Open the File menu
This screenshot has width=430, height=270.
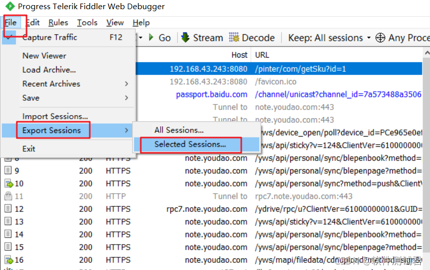tap(11, 22)
